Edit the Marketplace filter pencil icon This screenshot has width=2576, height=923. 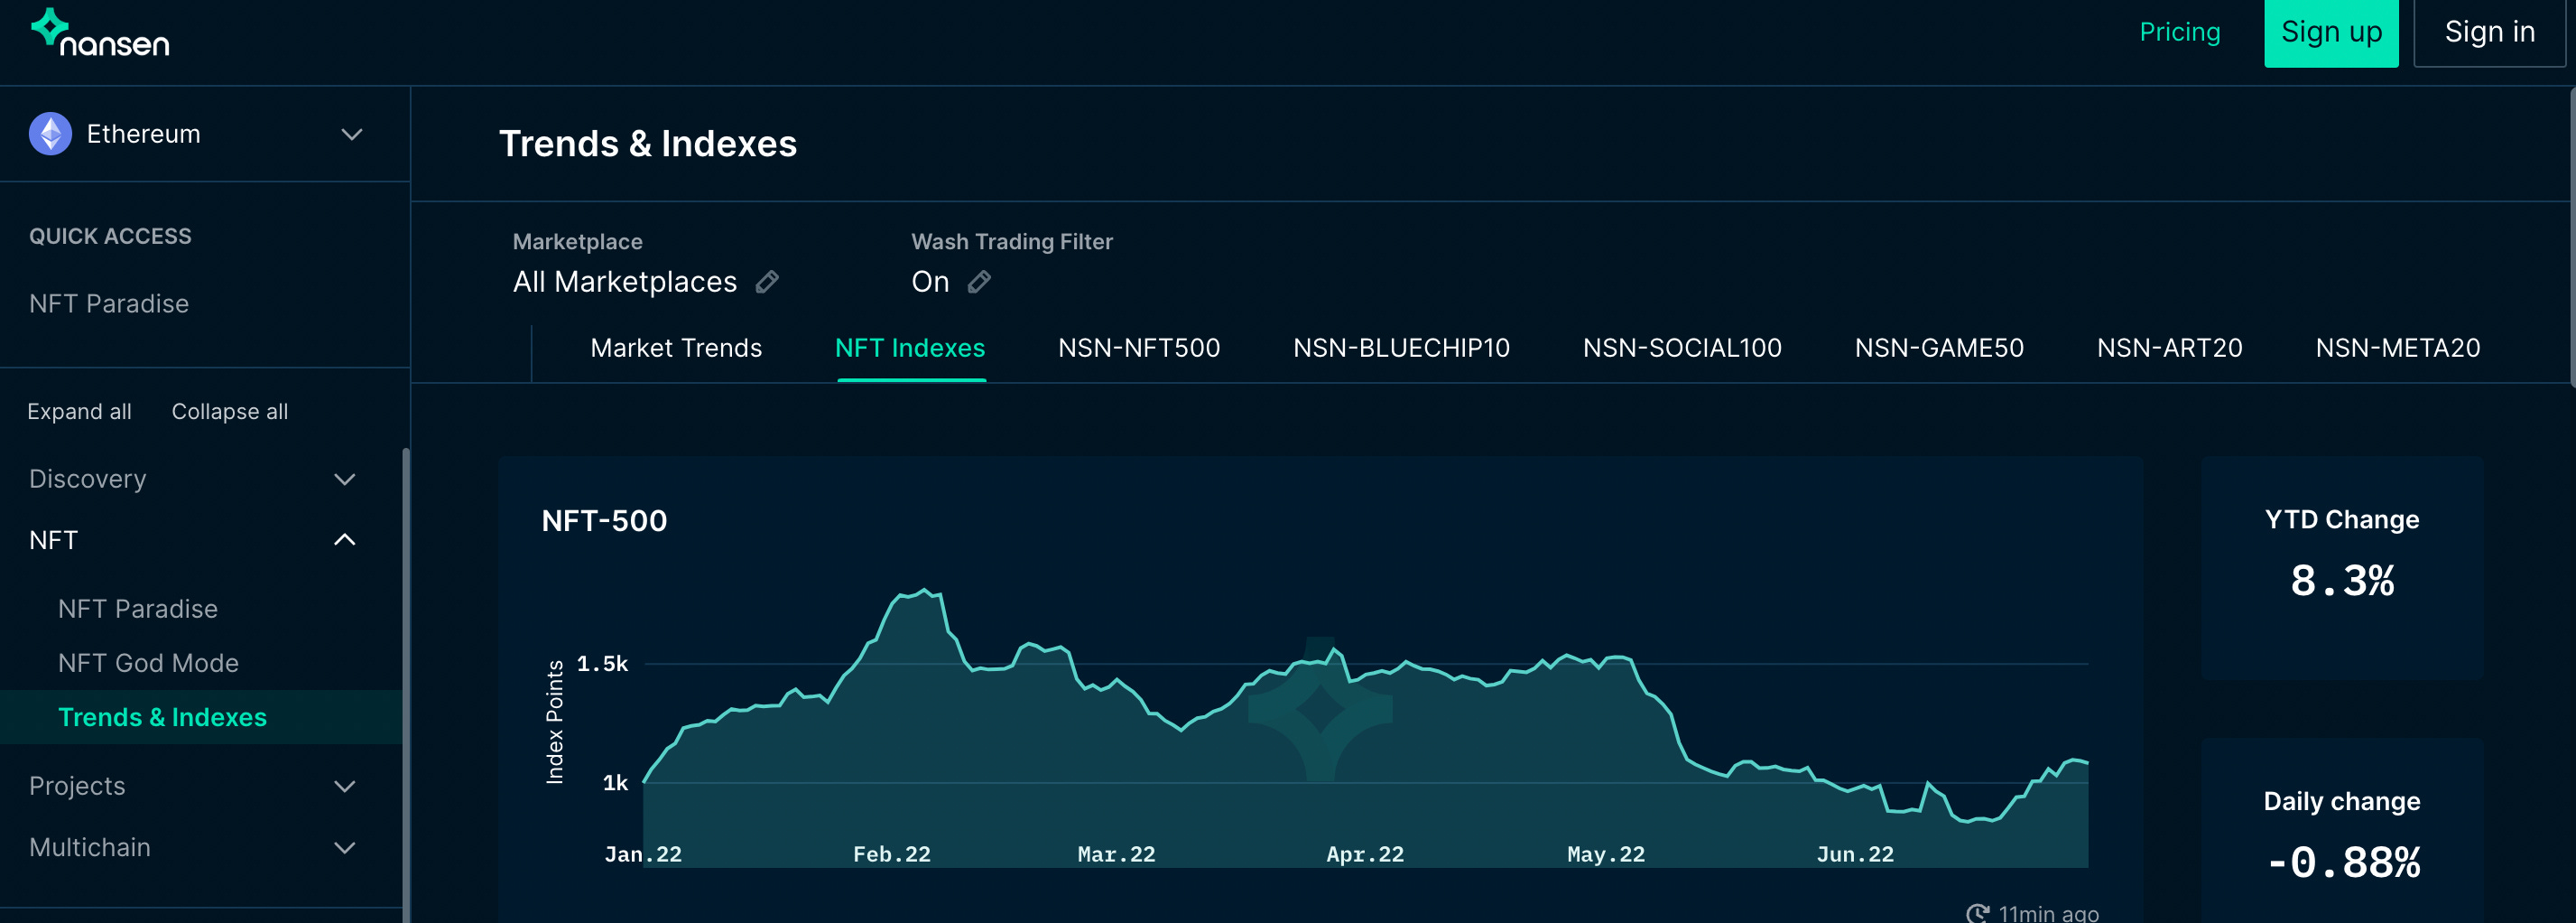coord(767,283)
